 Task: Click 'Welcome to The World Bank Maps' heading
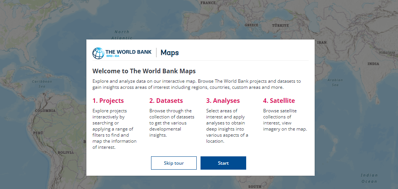(144, 71)
